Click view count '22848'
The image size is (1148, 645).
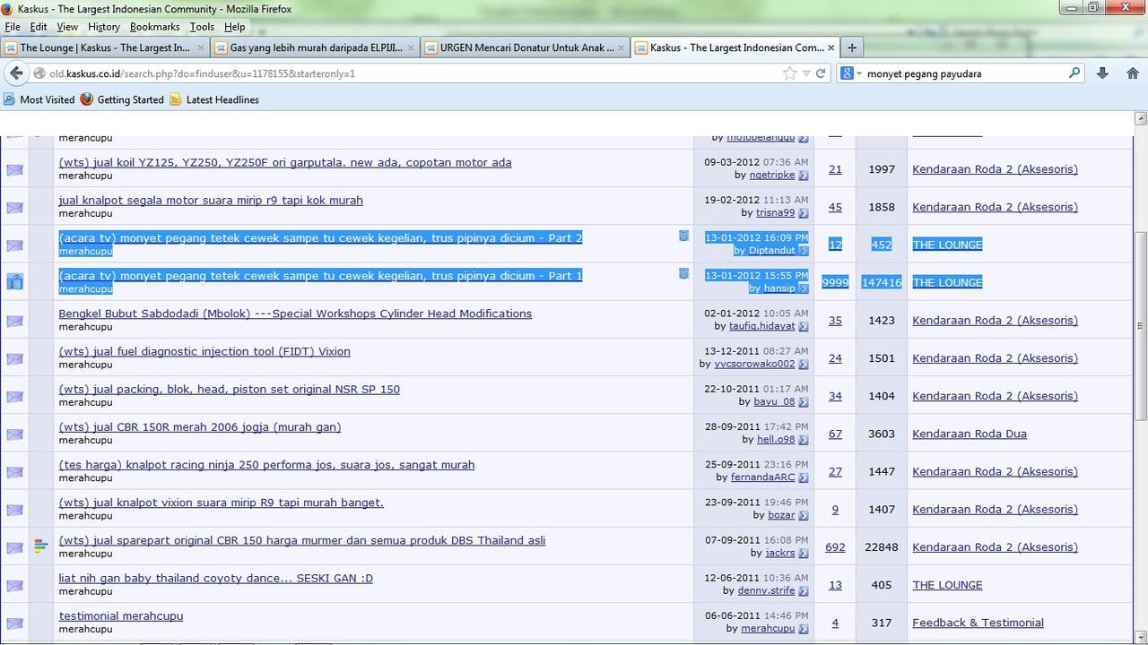point(882,547)
